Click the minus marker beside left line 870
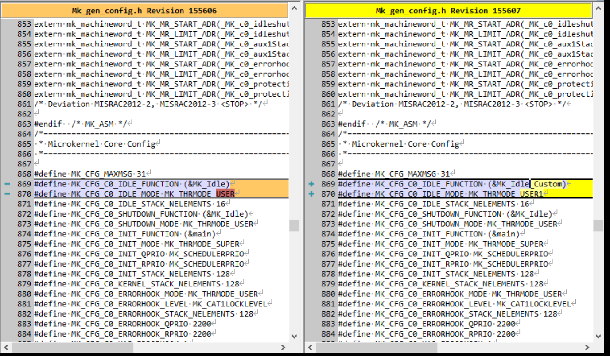The width and height of the screenshot is (610, 356). pyautogui.click(x=8, y=194)
